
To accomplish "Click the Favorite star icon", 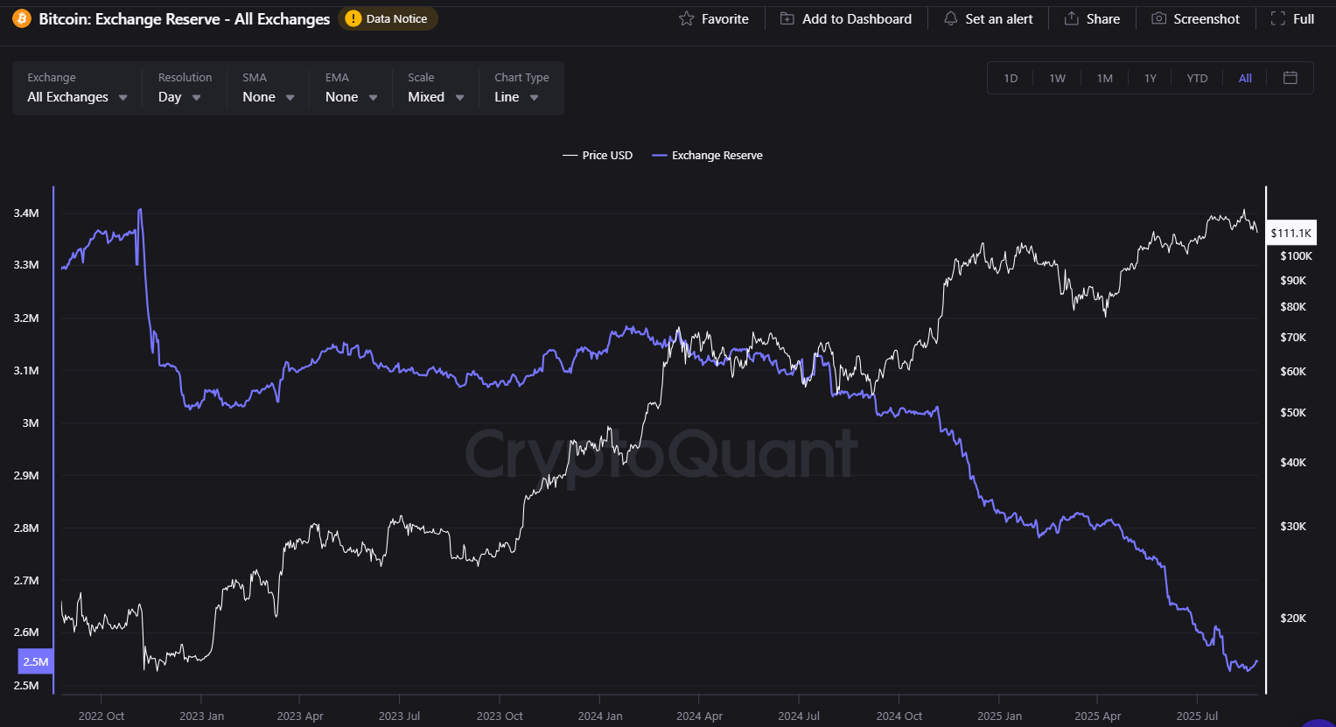I will coord(687,18).
